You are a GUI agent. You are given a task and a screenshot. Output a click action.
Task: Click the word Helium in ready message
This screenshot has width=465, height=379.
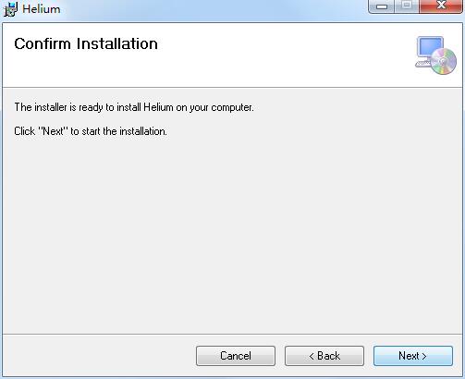[158, 107]
